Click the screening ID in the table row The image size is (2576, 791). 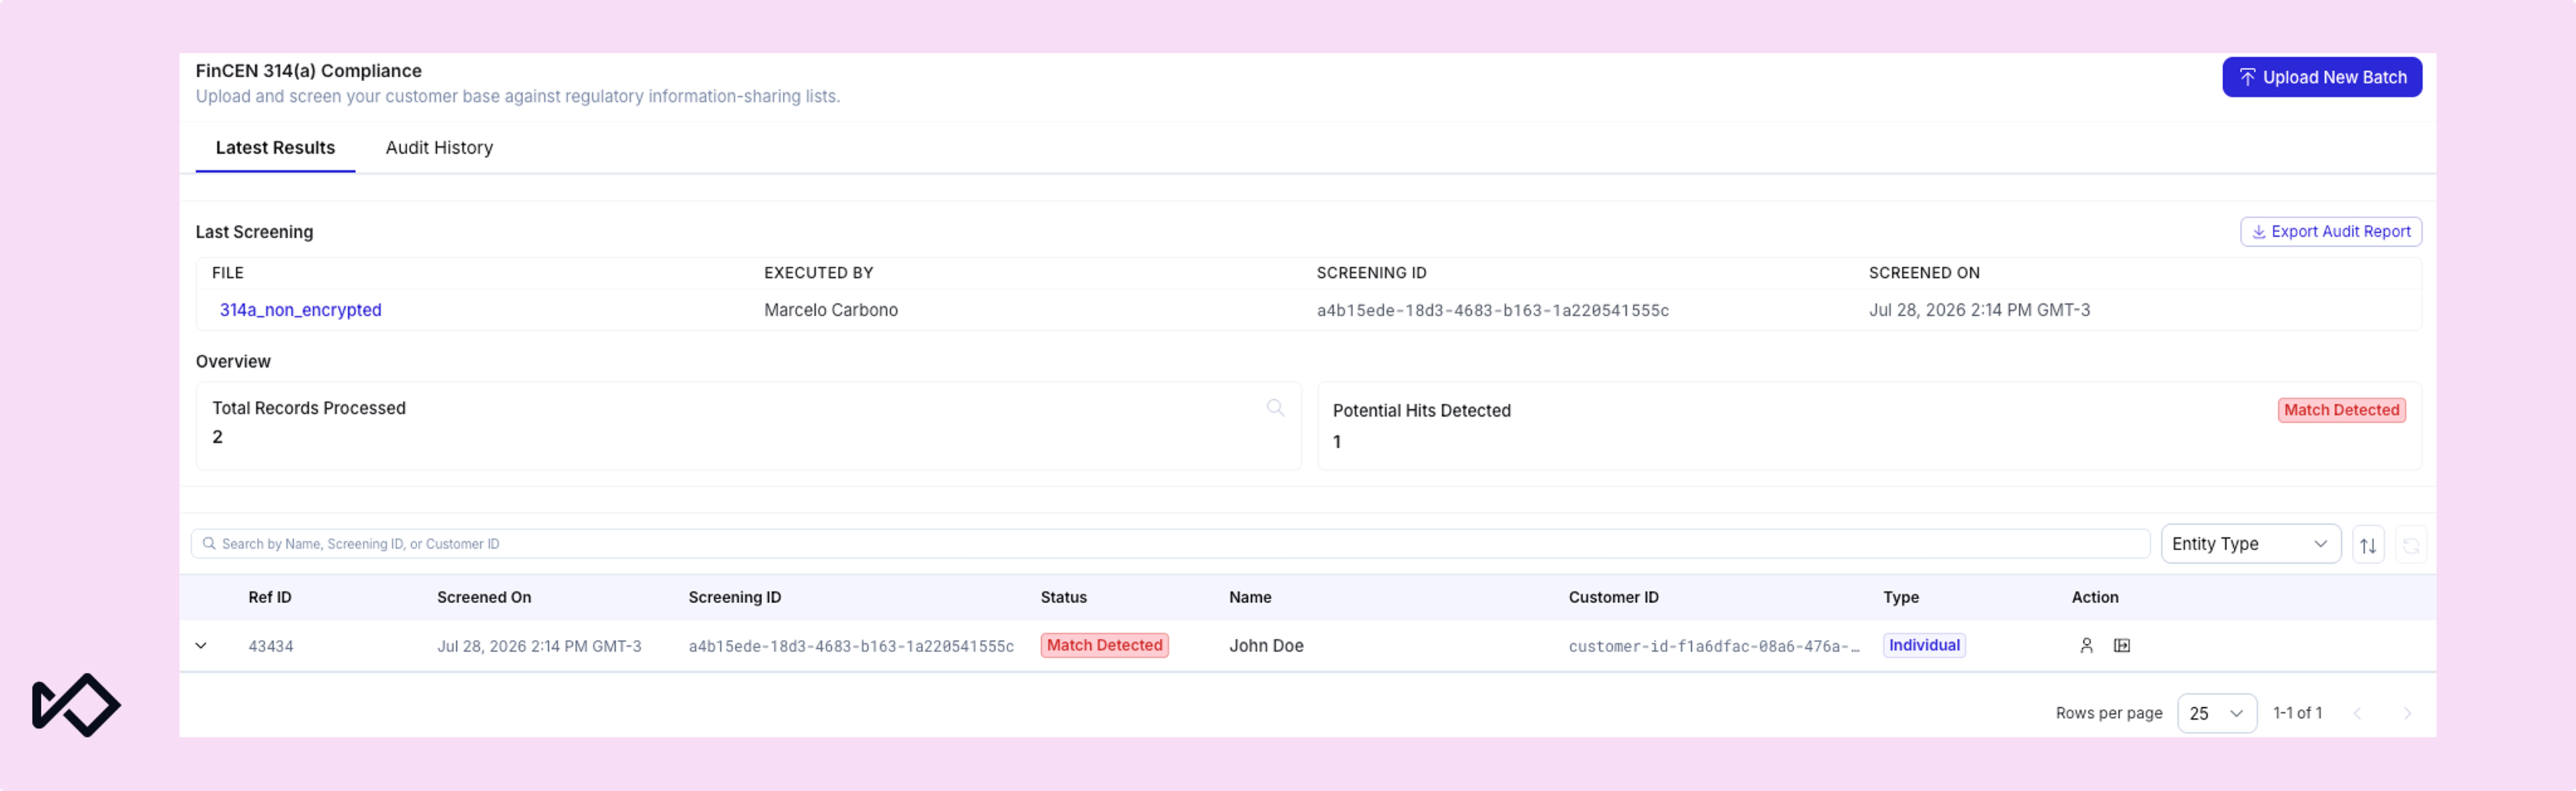point(851,646)
